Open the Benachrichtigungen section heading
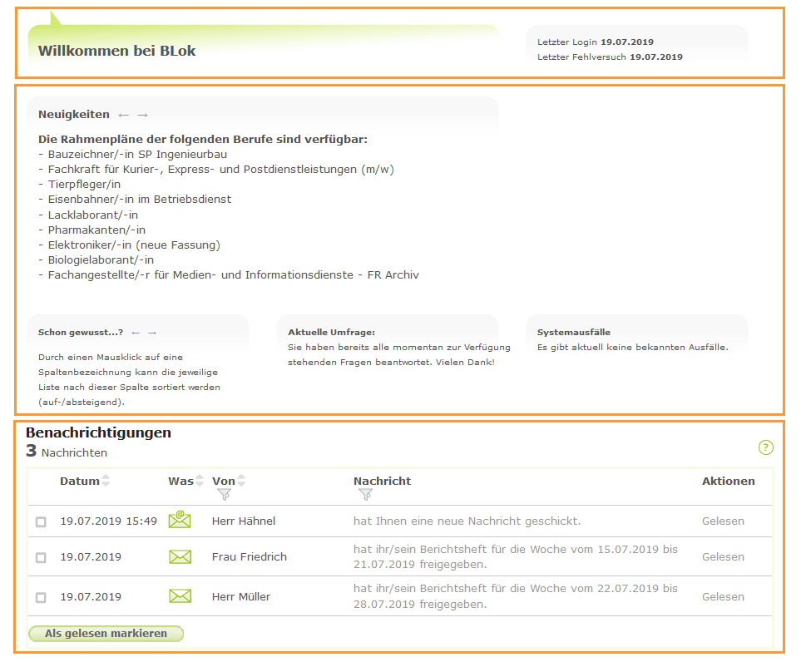This screenshot has height=662, width=806. pyautogui.click(x=98, y=432)
